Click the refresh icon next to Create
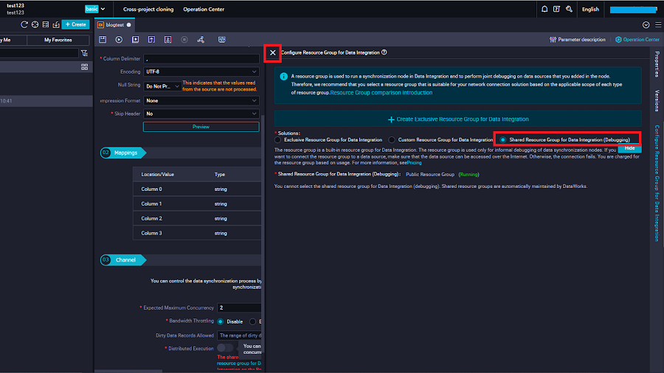 coord(24,24)
